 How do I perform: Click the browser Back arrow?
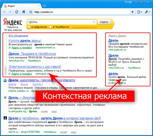[5, 12]
